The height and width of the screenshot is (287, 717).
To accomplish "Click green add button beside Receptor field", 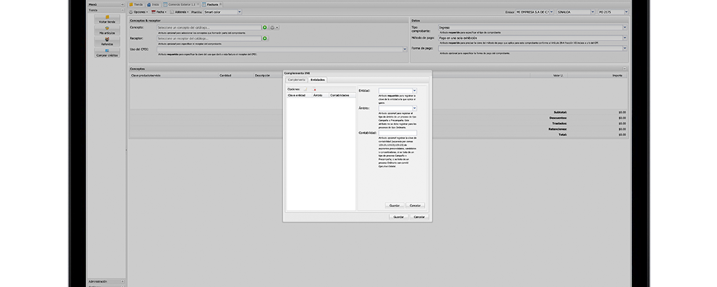I will point(265,39).
